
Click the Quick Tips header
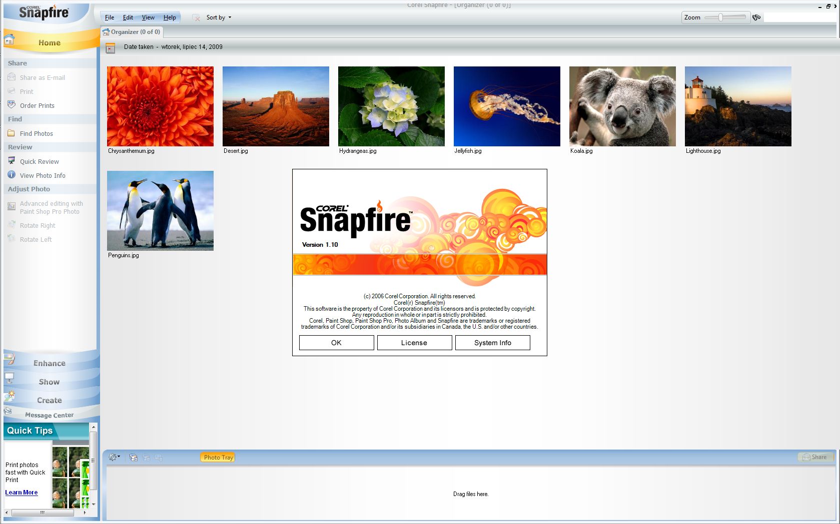46,431
